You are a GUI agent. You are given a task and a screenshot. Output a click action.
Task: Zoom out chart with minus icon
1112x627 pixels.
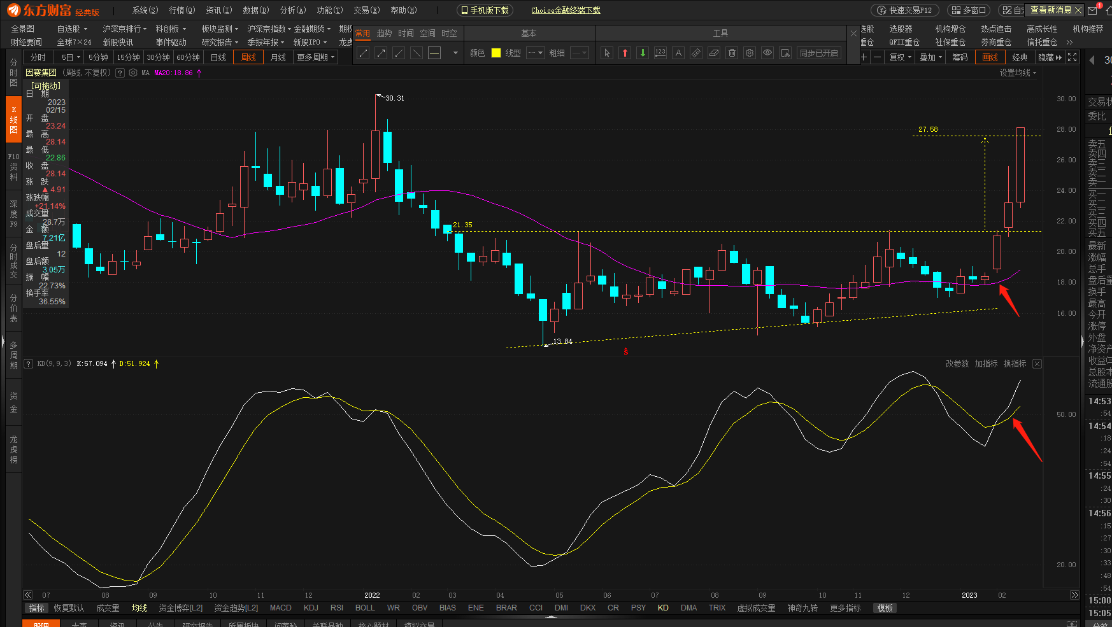pyautogui.click(x=877, y=57)
